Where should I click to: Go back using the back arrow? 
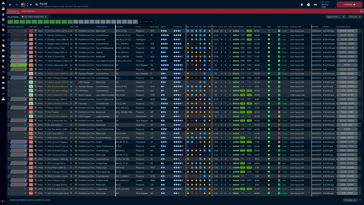[10, 5]
